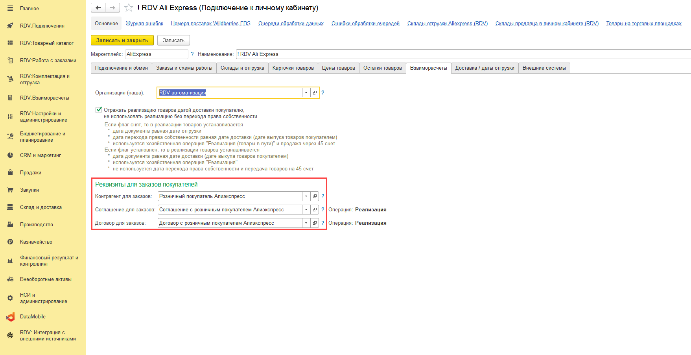The image size is (691, 355).
Task: Click the Организация (наша) input field
Action: 230,92
